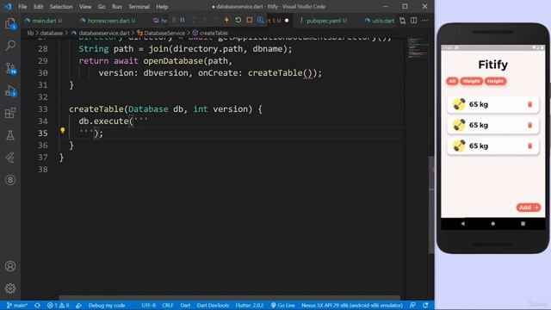The width and height of the screenshot is (551, 310).
Task: Switch to the main.dart tab
Action: coord(44,21)
